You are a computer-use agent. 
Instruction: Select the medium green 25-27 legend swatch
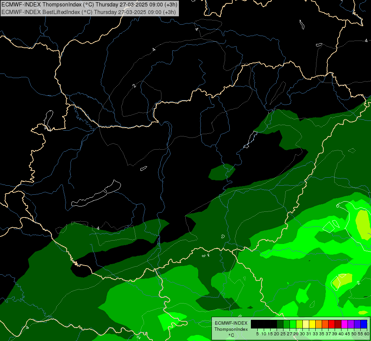[286, 324]
